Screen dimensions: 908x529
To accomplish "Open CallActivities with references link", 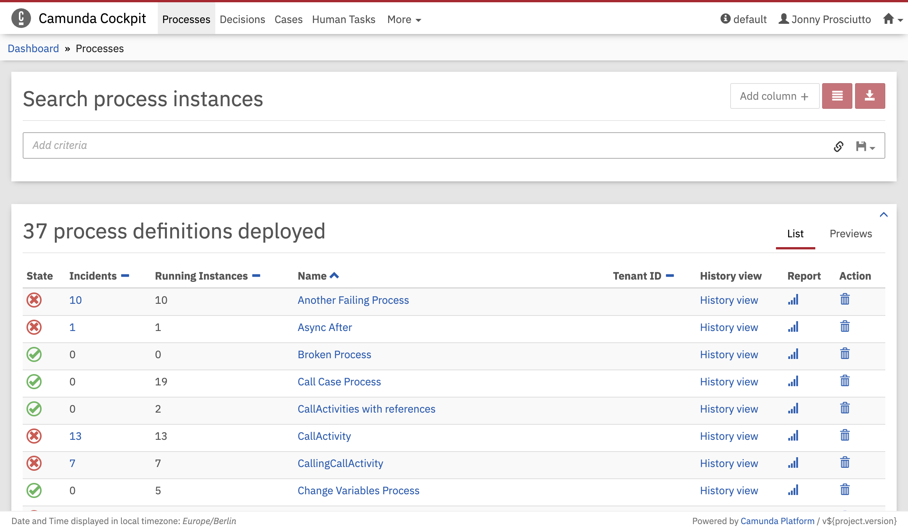I will click(x=366, y=409).
